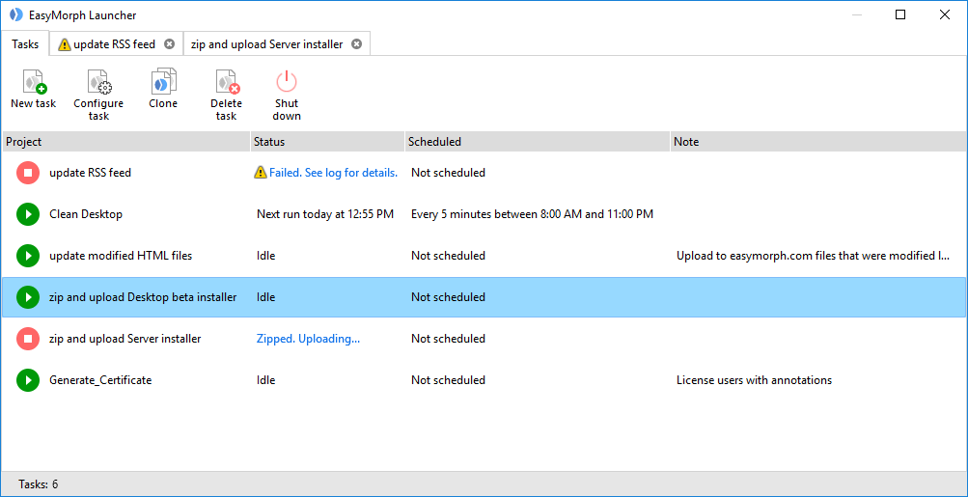The height and width of the screenshot is (497, 968).
Task: Create a New task
Action: [34, 90]
